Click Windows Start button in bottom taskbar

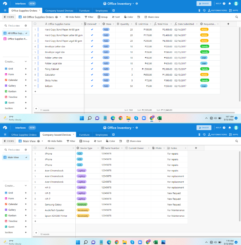[x=78, y=242]
